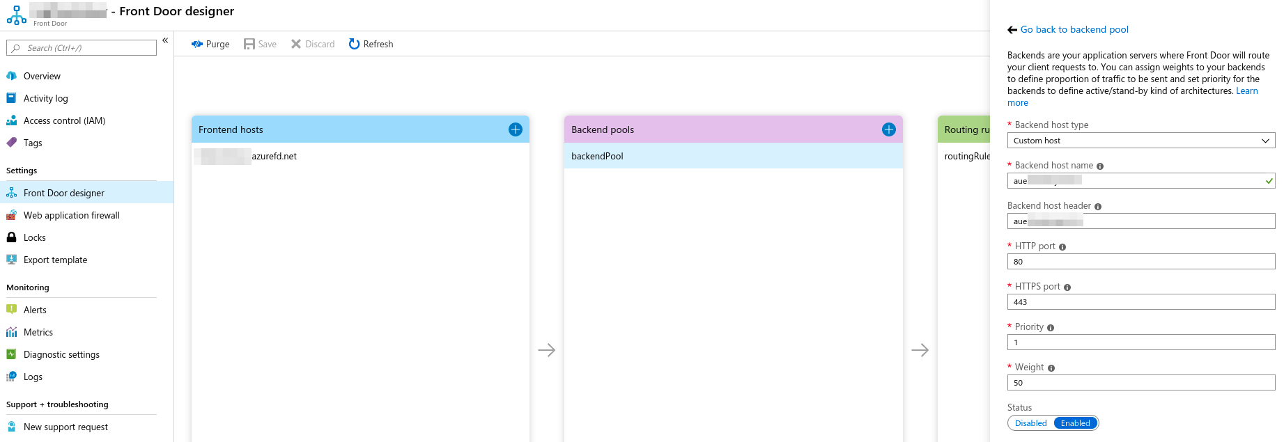This screenshot has height=442, width=1284.
Task: Show info tooltip for Backend host header
Action: pyautogui.click(x=1098, y=207)
